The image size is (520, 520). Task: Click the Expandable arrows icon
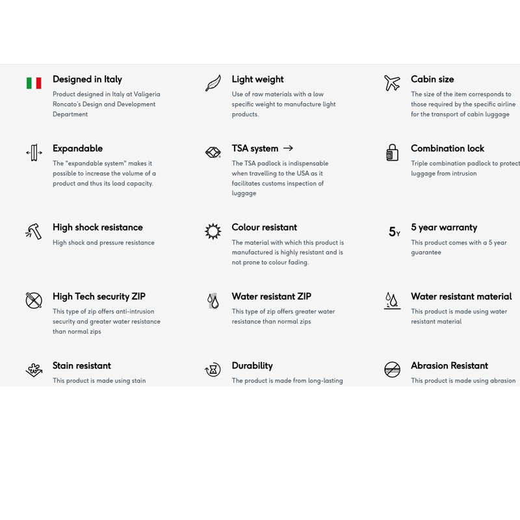click(x=34, y=153)
